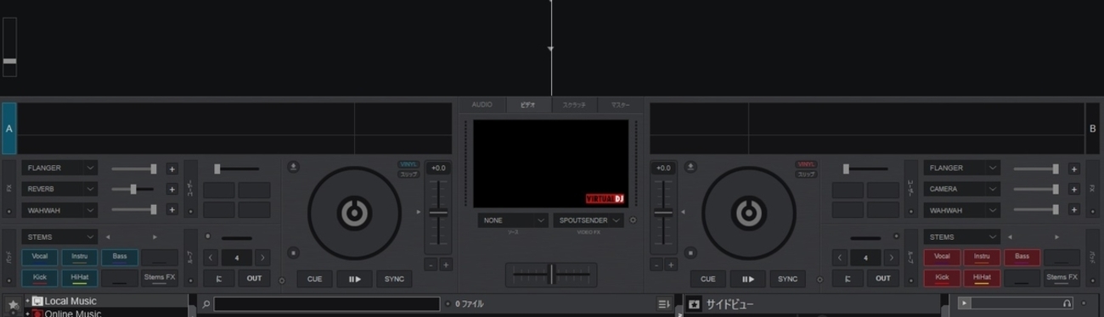Toggle VINYL mode on deck A

pos(408,164)
